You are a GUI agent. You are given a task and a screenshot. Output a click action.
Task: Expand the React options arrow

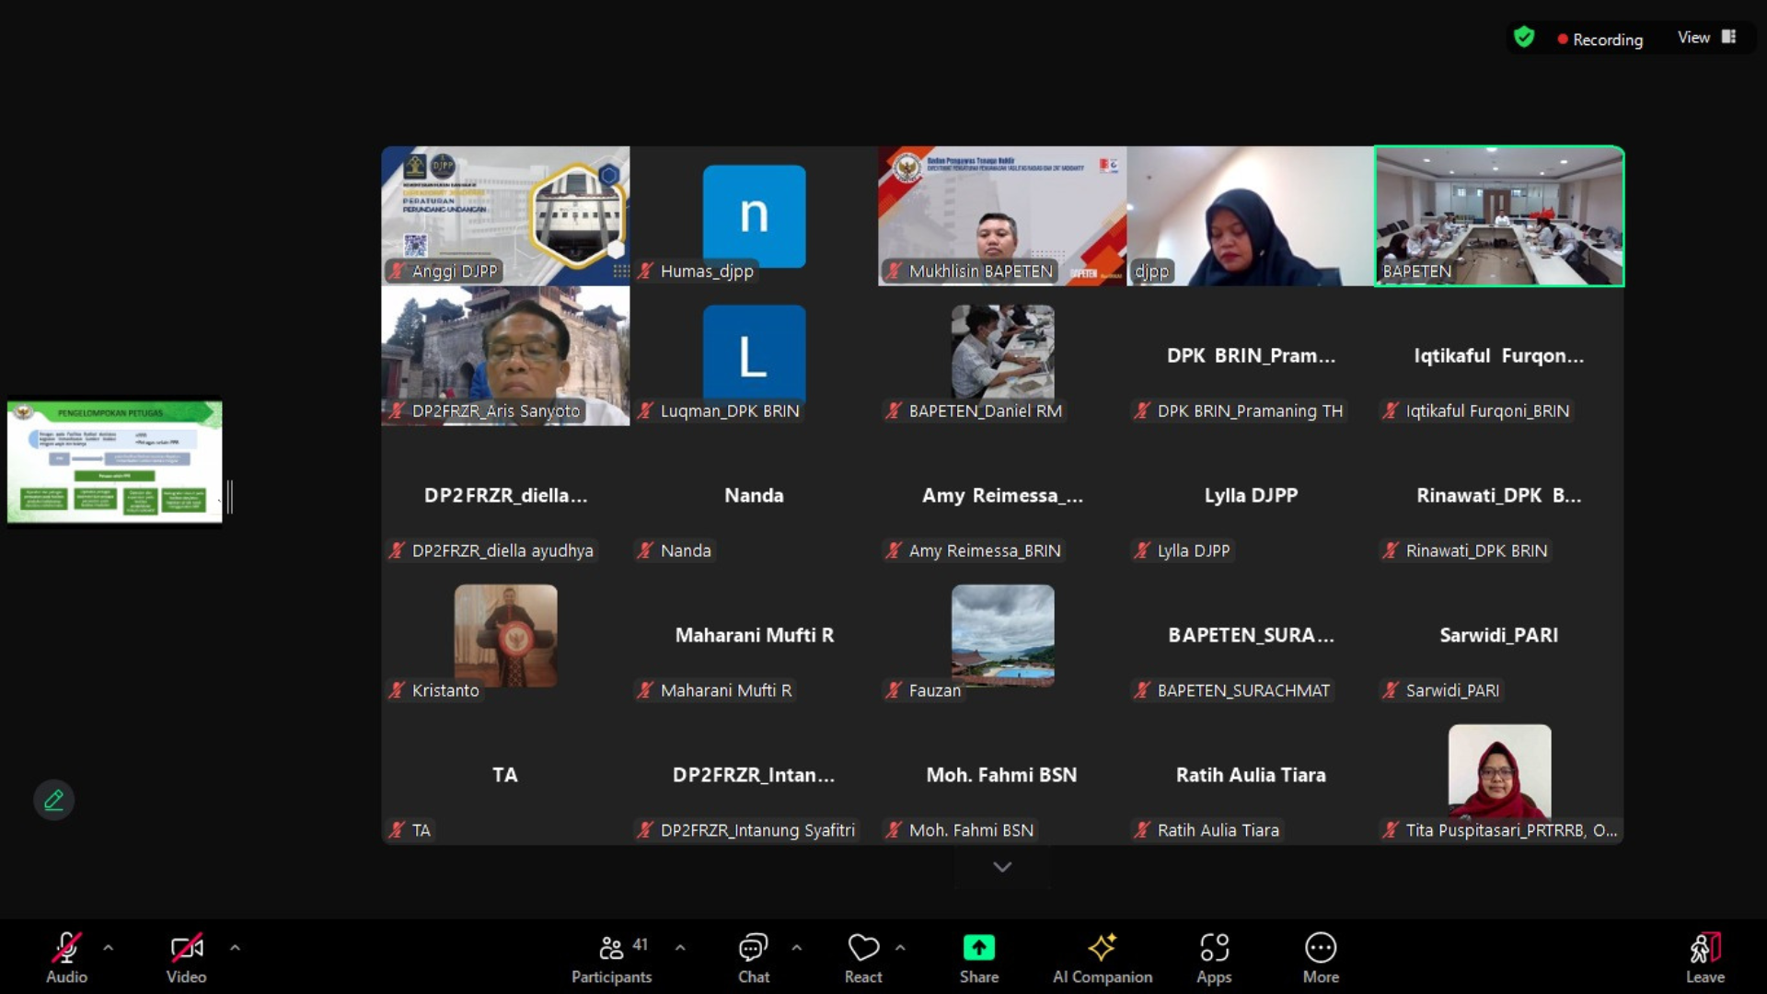pyautogui.click(x=900, y=947)
